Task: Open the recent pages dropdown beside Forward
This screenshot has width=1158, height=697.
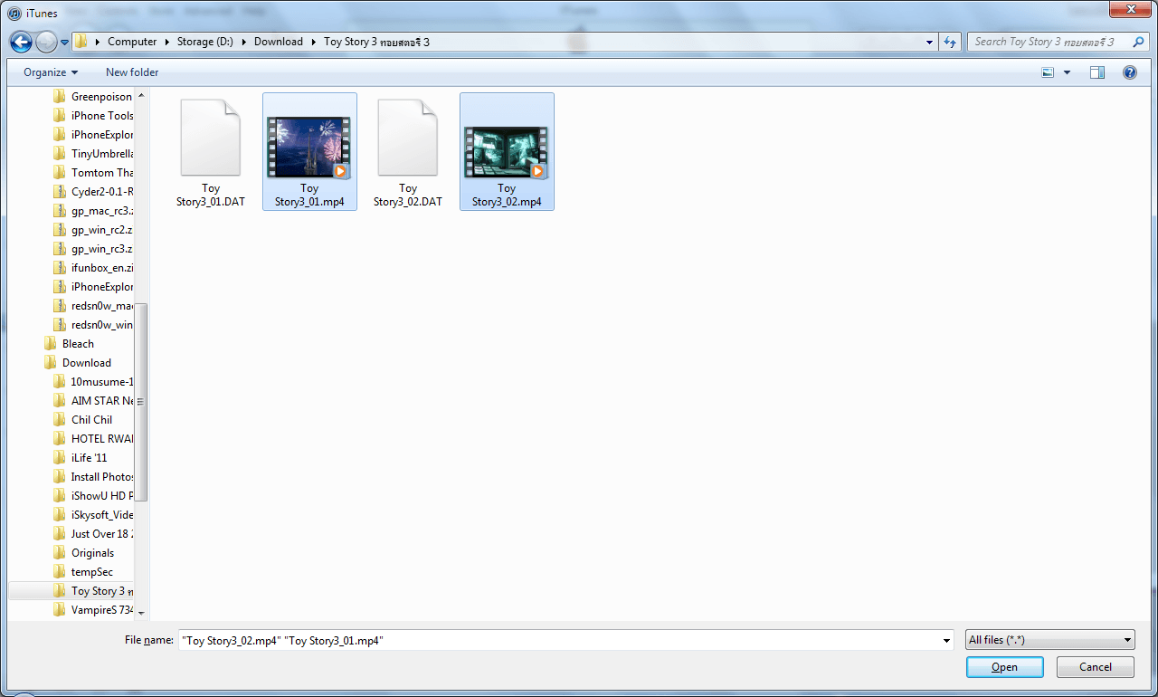Action: pyautogui.click(x=64, y=43)
